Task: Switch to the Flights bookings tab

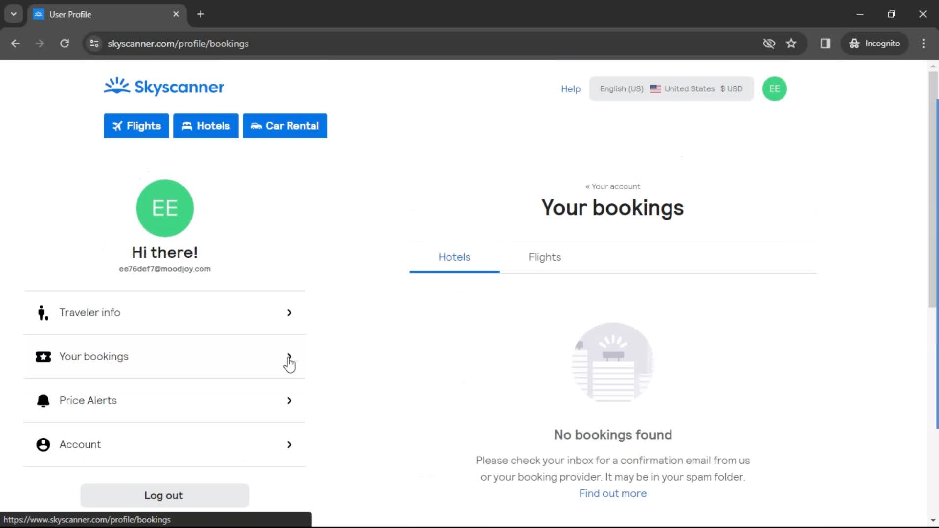Action: [544, 257]
